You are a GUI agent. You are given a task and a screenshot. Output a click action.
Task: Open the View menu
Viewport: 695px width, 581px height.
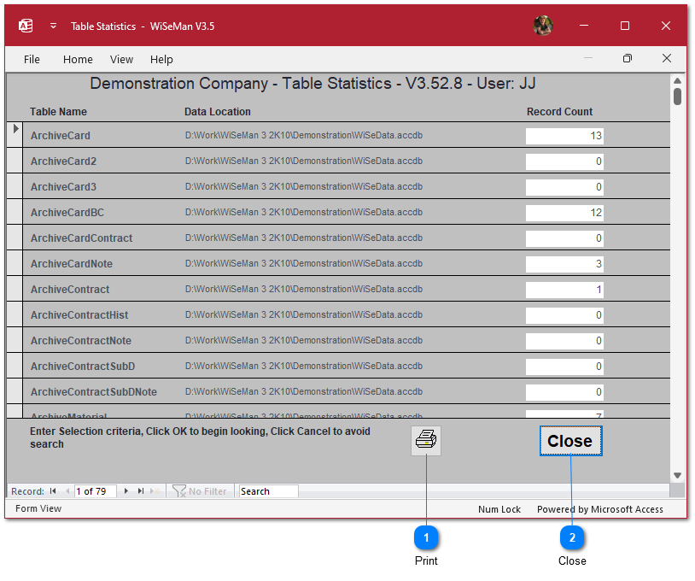(121, 59)
